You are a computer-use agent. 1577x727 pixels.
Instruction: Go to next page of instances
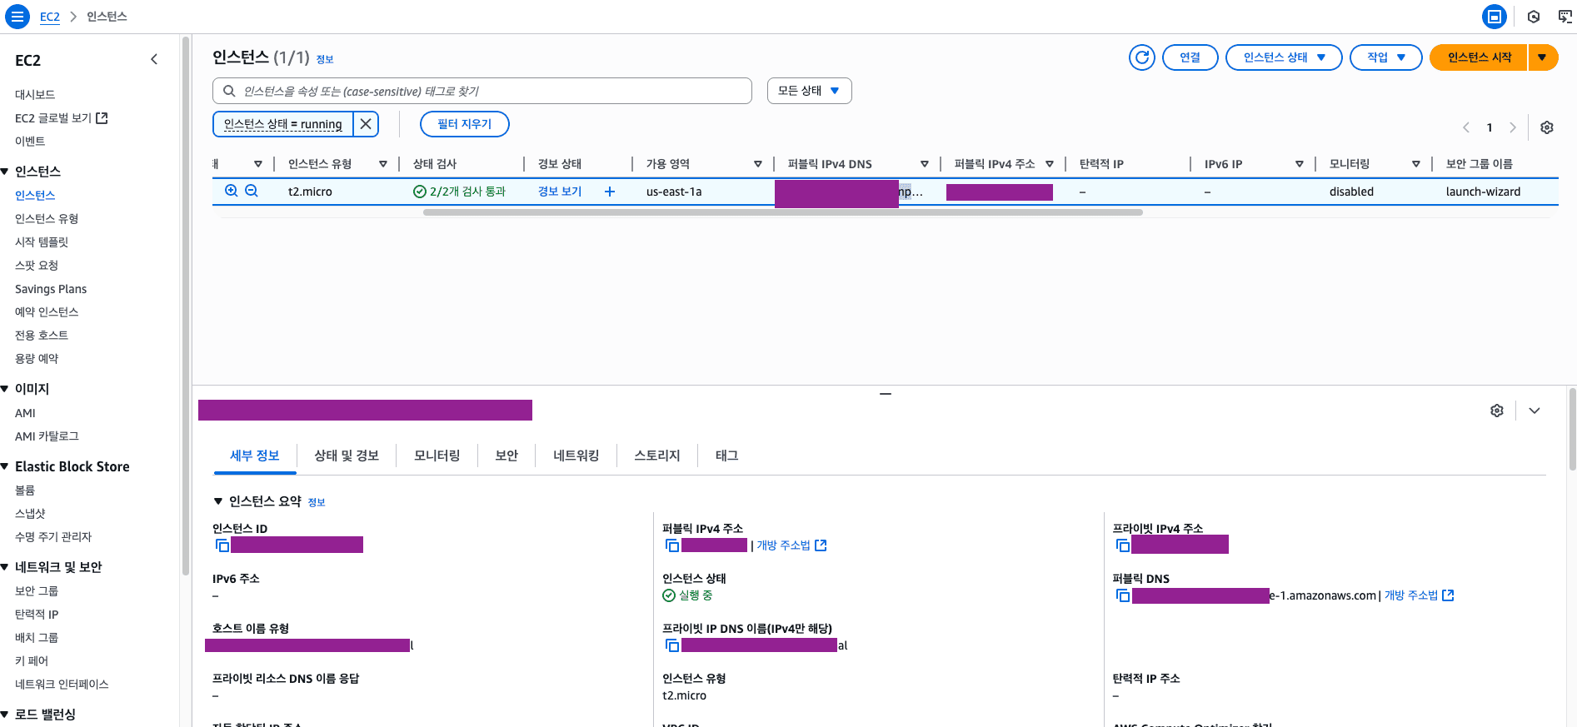1513,127
